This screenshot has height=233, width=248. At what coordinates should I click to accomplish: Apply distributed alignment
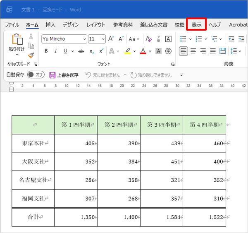222,51
